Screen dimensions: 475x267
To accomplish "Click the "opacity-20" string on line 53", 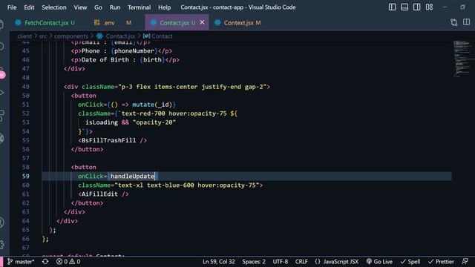I will 154,122.
